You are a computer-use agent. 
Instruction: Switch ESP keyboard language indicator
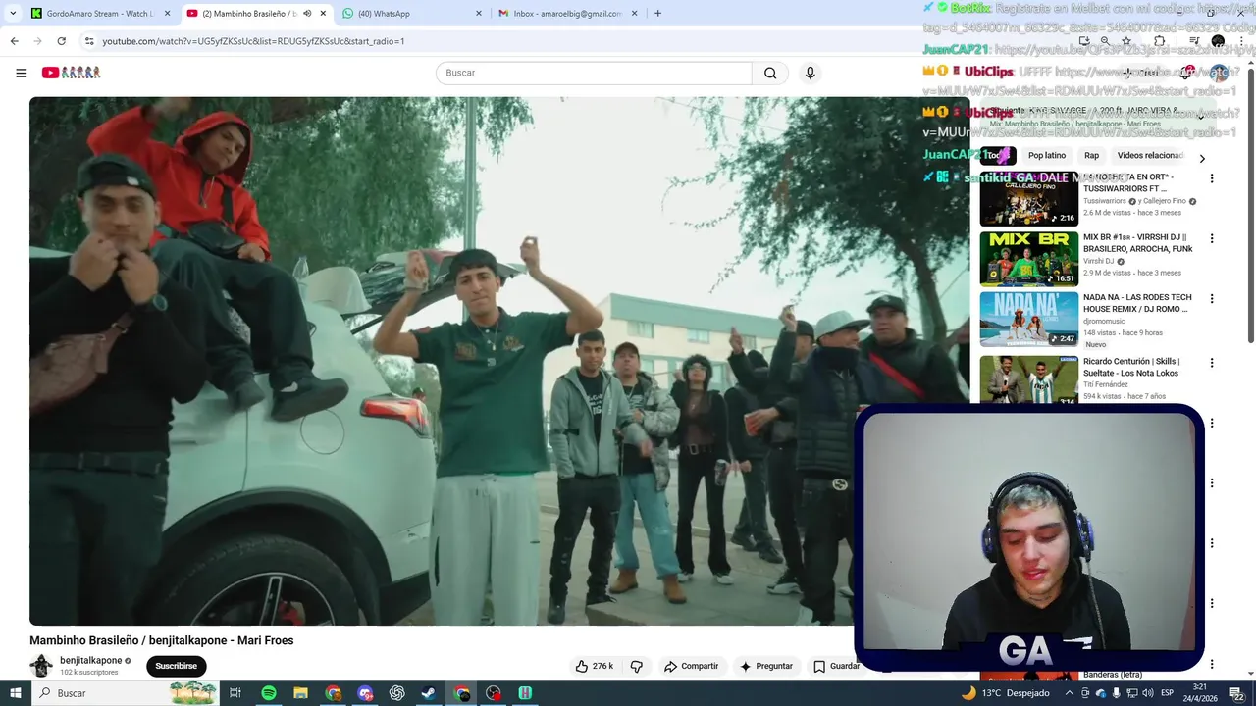pyautogui.click(x=1168, y=693)
